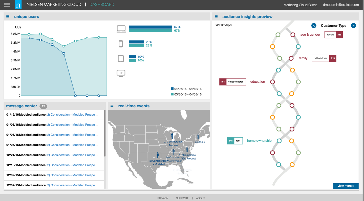The image size is (364, 201).
Task: Go to previous Customer Type
Action: pyautogui.click(x=314, y=26)
